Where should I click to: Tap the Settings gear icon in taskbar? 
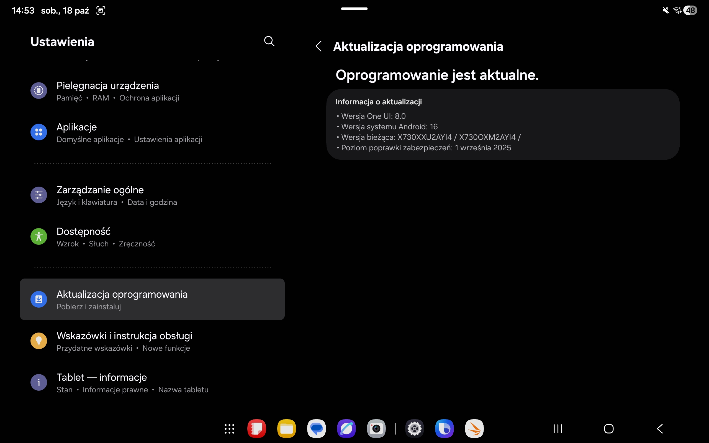[415, 429]
